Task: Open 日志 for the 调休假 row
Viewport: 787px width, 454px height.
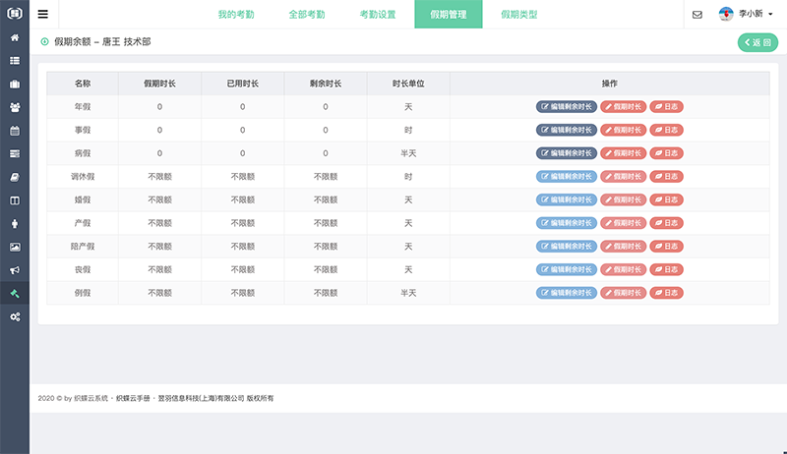Action: pyautogui.click(x=666, y=176)
